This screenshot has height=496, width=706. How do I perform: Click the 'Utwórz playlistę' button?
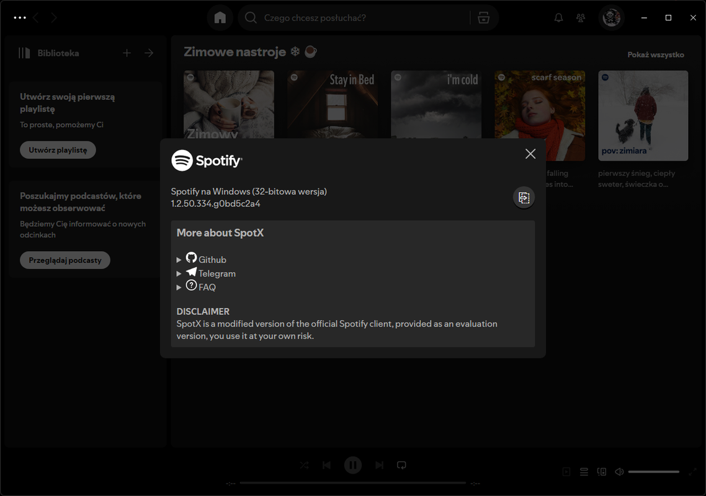[x=58, y=150]
